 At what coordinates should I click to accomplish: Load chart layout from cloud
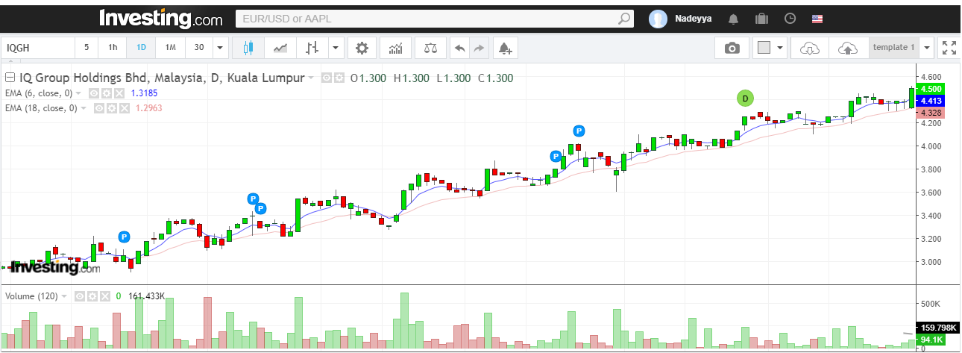pos(808,48)
